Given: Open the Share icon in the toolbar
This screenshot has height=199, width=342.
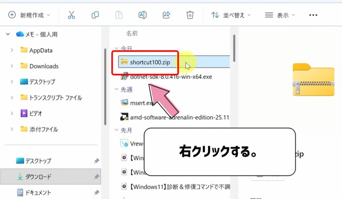Looking at the screenshot, I should point(166,15).
